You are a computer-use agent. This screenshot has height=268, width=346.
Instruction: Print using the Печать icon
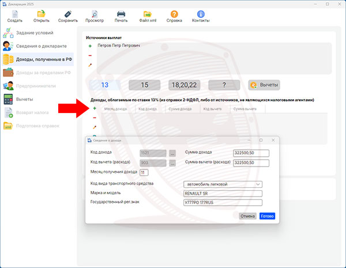(121, 14)
